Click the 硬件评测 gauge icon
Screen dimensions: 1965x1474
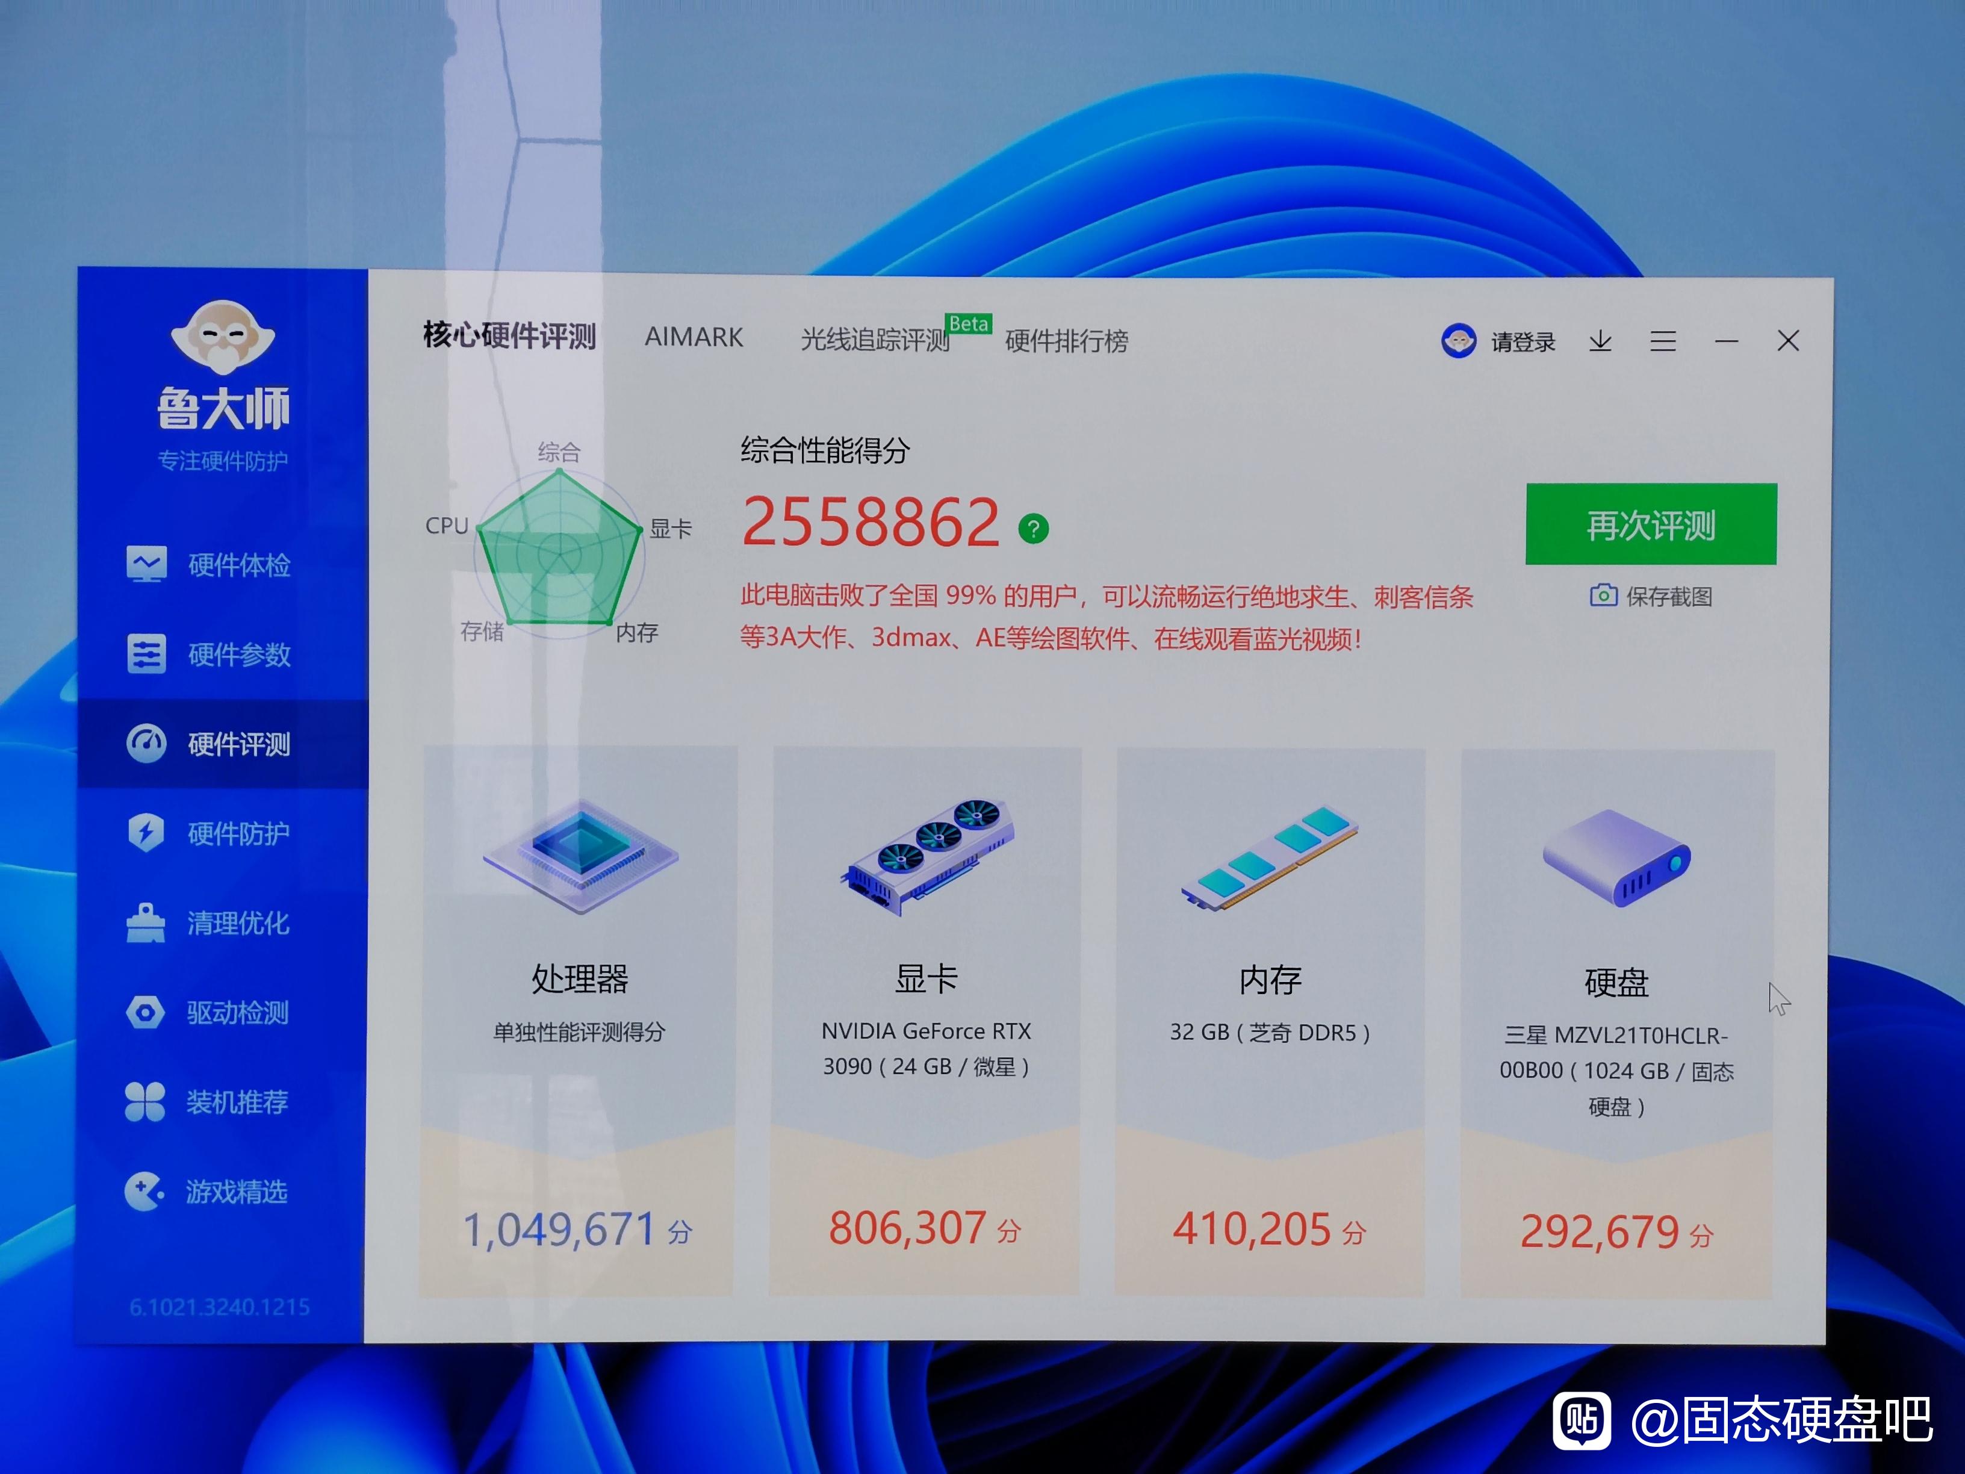tap(146, 744)
